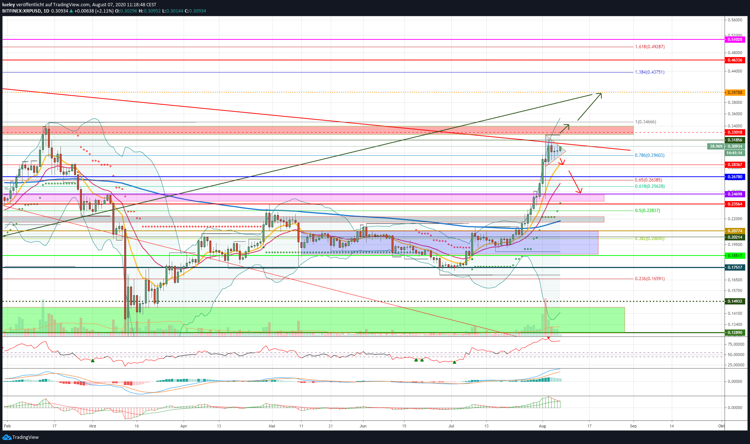The image size is (750, 444).
Task: Click the Fibonacci 0.618(0.25628) label
Action: [650, 186]
